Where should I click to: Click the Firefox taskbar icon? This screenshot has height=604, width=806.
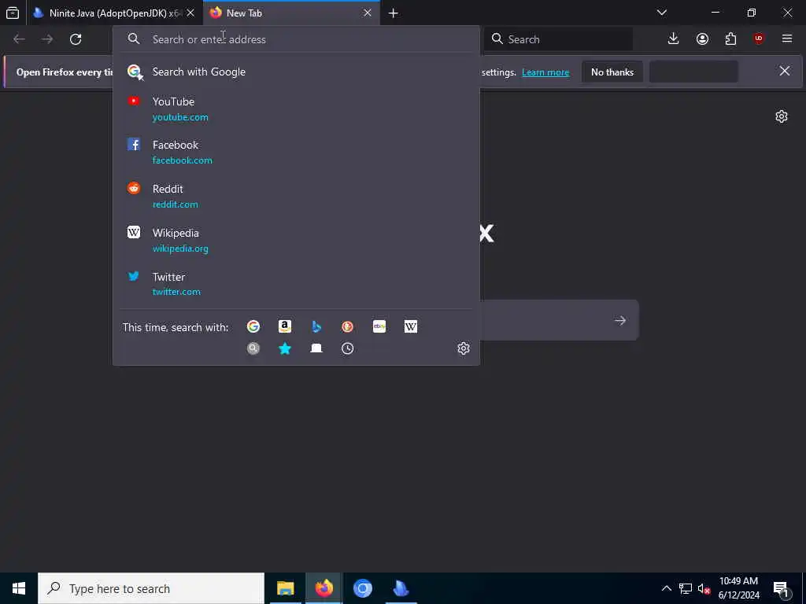[324, 588]
